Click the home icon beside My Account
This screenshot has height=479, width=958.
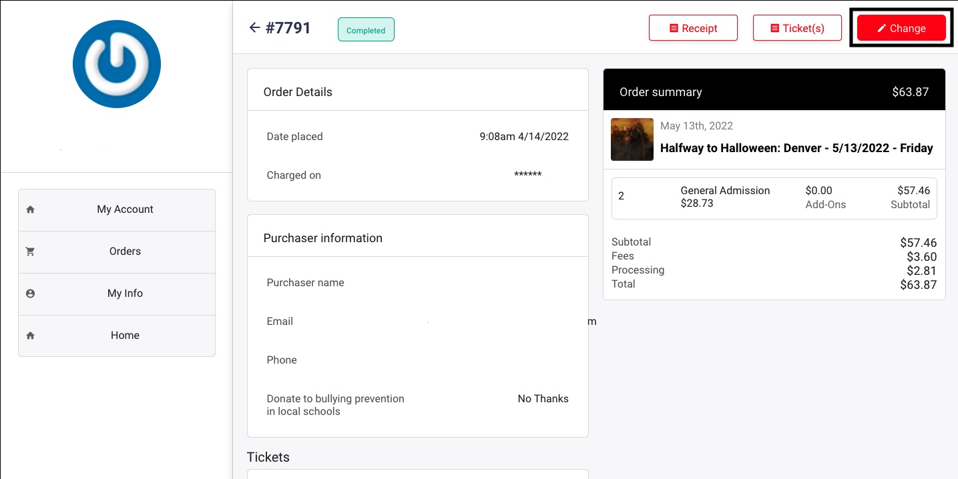click(x=30, y=209)
